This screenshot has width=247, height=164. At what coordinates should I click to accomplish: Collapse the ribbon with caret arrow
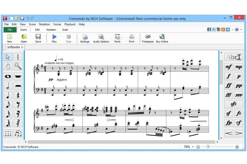233,30
